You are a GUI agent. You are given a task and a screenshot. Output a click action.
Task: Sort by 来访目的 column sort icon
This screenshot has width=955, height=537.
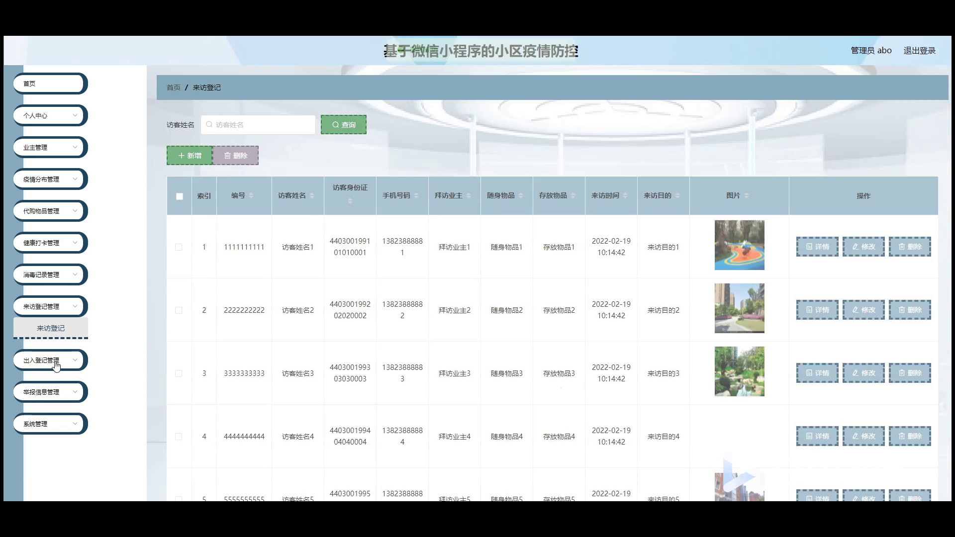[677, 195]
